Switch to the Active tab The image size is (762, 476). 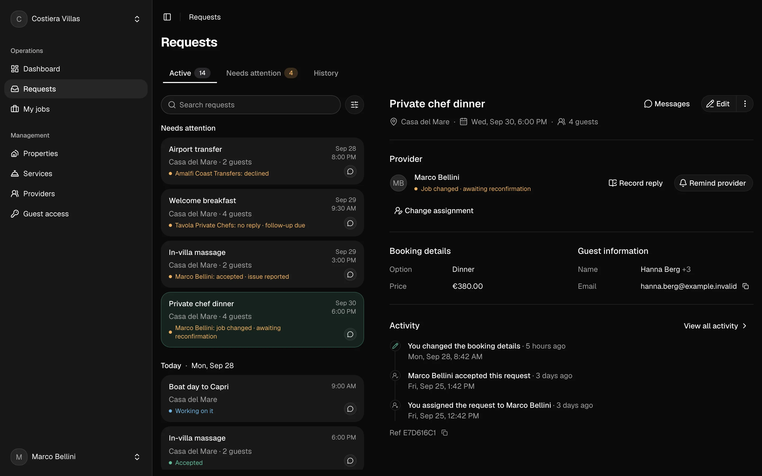(189, 73)
